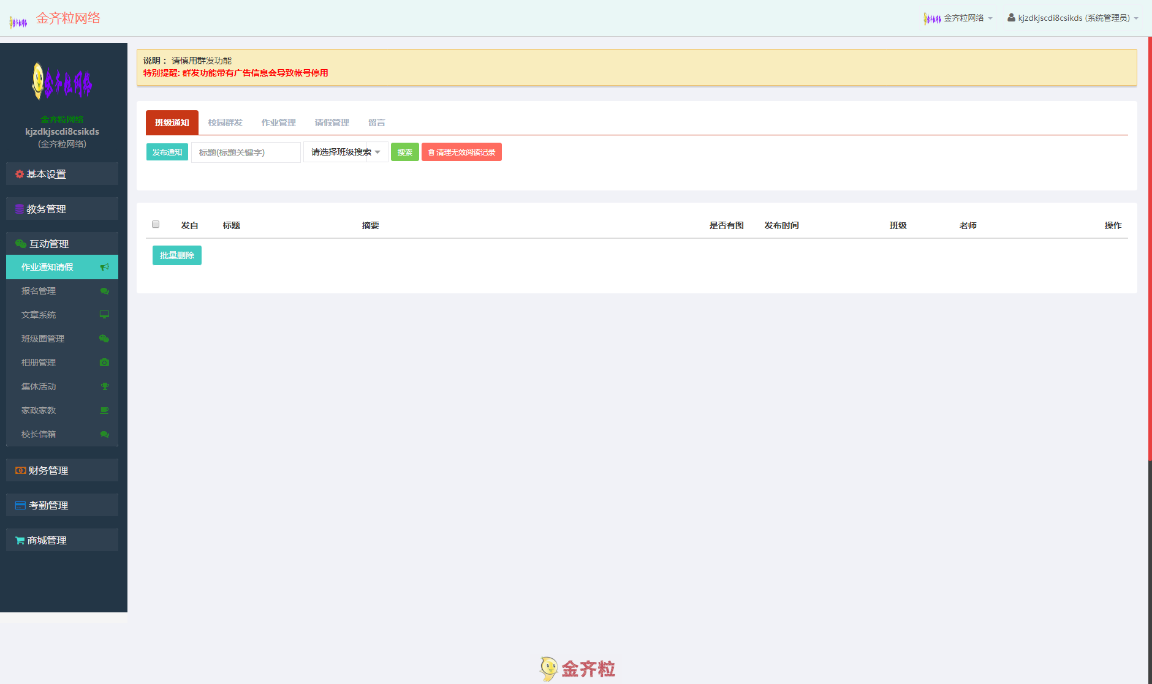This screenshot has width=1152, height=684.
Task: Open the 请选择班级搜索 dropdown
Action: pyautogui.click(x=346, y=152)
